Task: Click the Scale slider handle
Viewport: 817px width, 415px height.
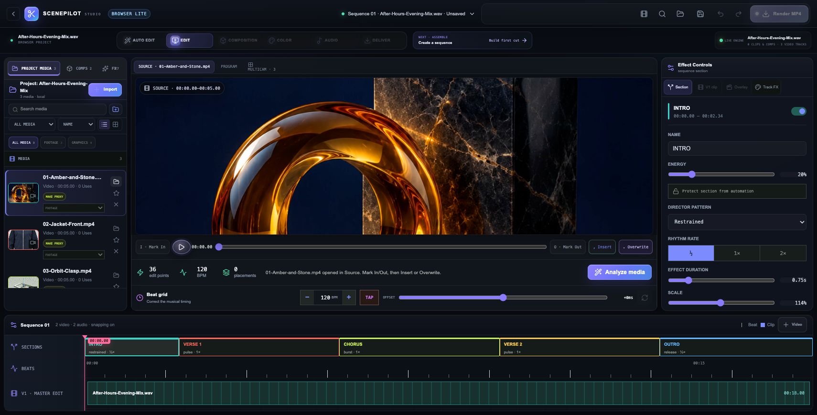Action: click(720, 303)
